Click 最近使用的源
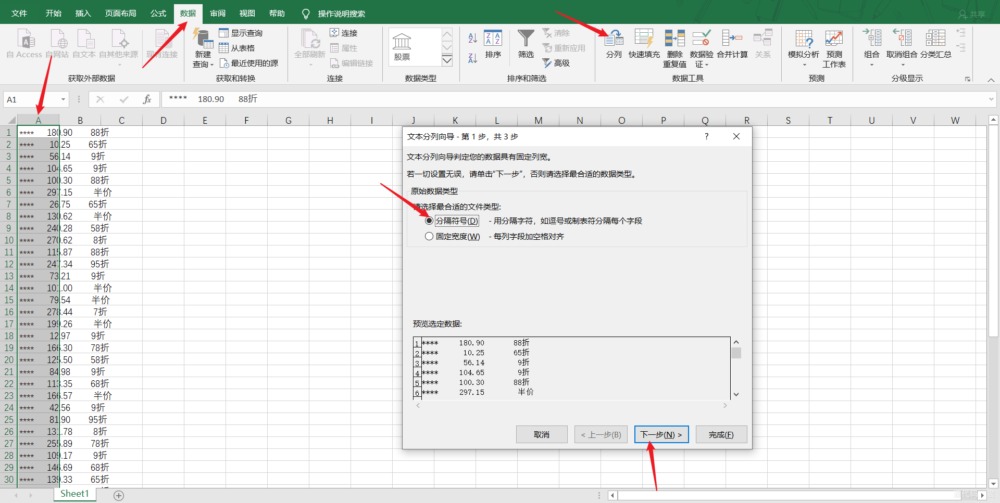This screenshot has width=1000, height=503. coord(249,63)
